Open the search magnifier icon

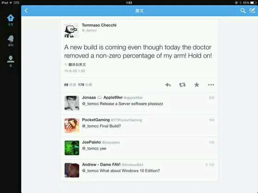coord(243,11)
